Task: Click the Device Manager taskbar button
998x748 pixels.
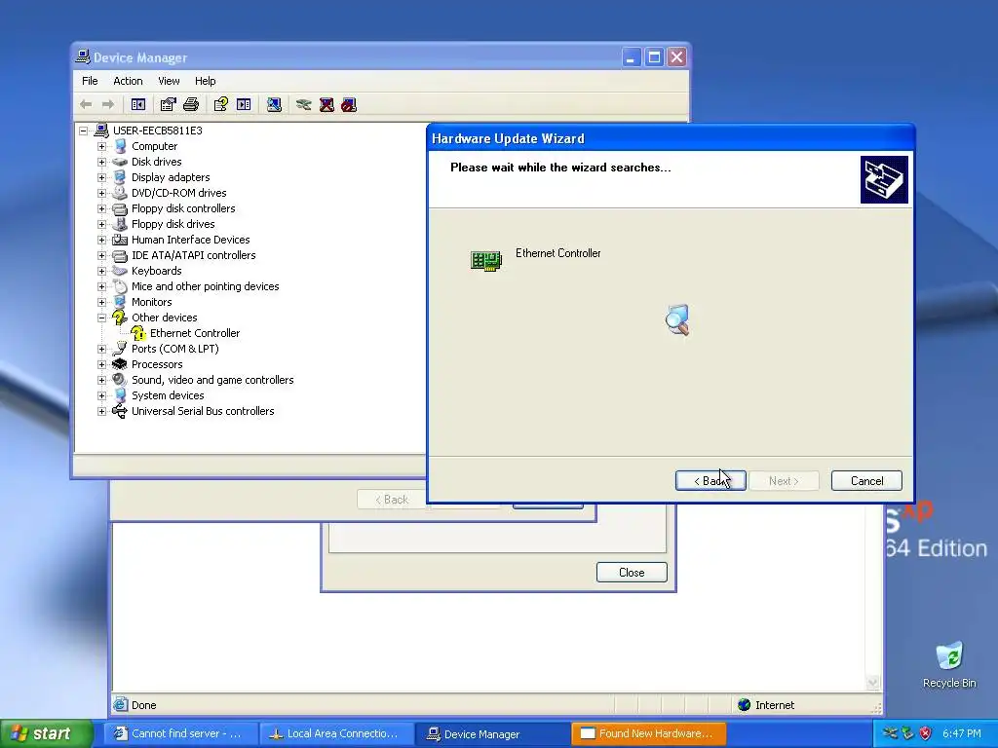Action: (492, 733)
